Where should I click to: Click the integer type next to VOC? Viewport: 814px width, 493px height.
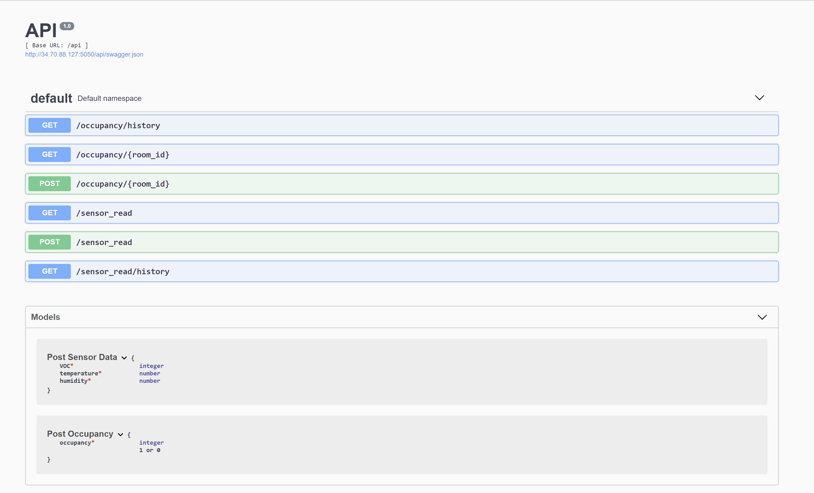click(151, 366)
